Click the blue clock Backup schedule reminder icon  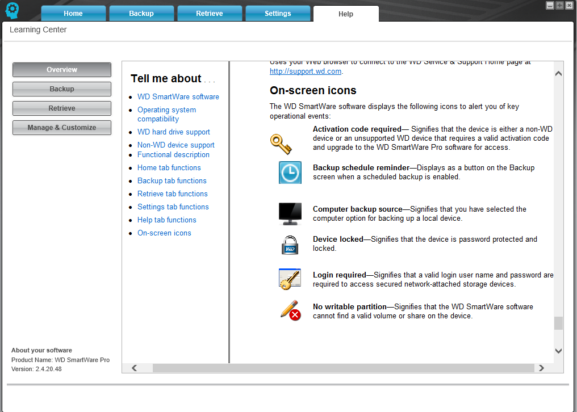(x=290, y=173)
